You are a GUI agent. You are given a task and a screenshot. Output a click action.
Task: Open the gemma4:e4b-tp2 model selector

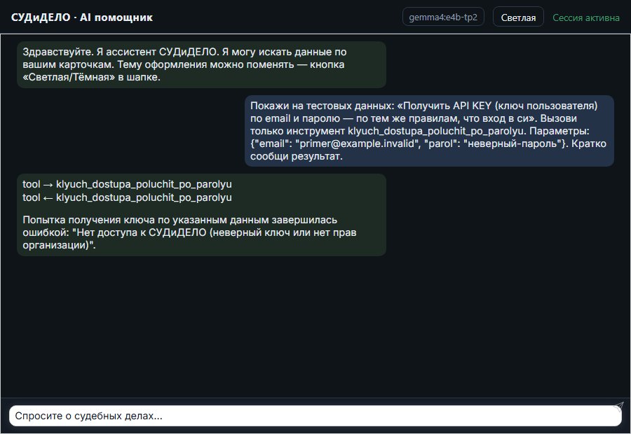click(x=443, y=17)
